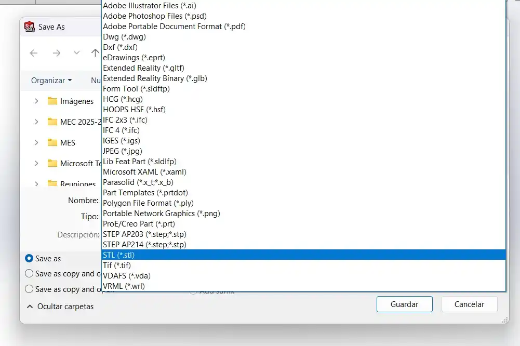Click the Imágenes folder icon

click(52, 101)
